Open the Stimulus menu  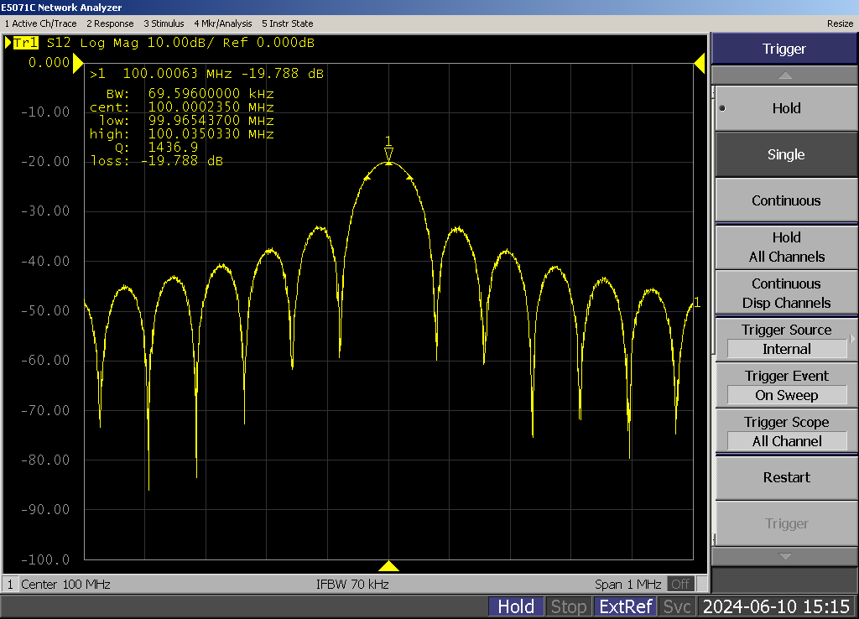(x=164, y=23)
